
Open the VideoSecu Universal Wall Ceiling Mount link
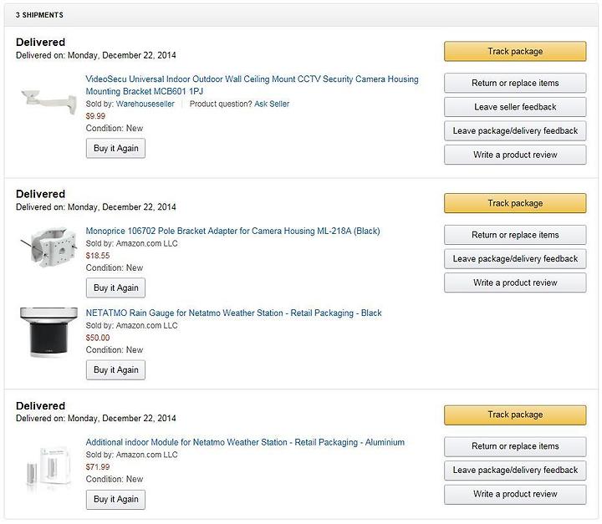tap(252, 85)
